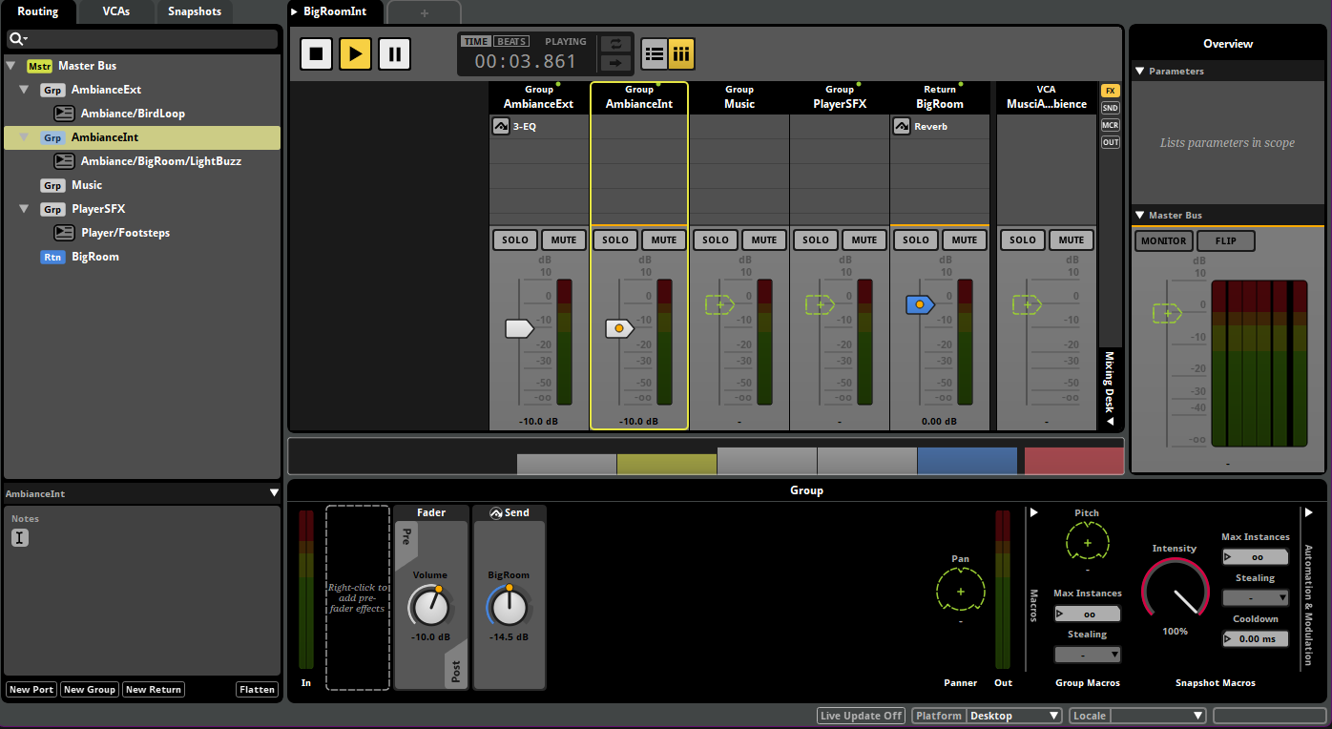This screenshot has width=1332, height=729.
Task: Mute the Music group
Action: (764, 240)
